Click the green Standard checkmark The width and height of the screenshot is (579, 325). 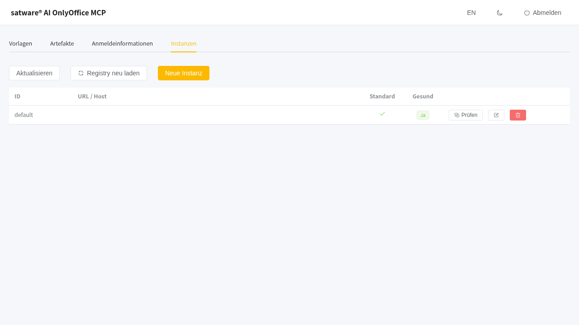coord(382,114)
